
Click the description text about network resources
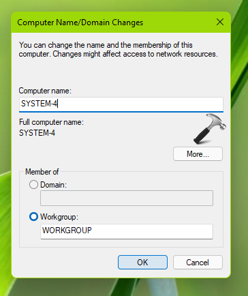click(x=118, y=49)
